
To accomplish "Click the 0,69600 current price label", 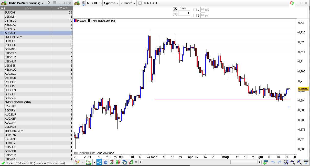I will tap(303, 89).
